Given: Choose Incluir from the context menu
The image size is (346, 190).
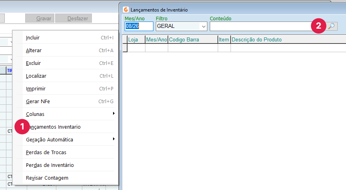Looking at the screenshot, I should coord(66,37).
